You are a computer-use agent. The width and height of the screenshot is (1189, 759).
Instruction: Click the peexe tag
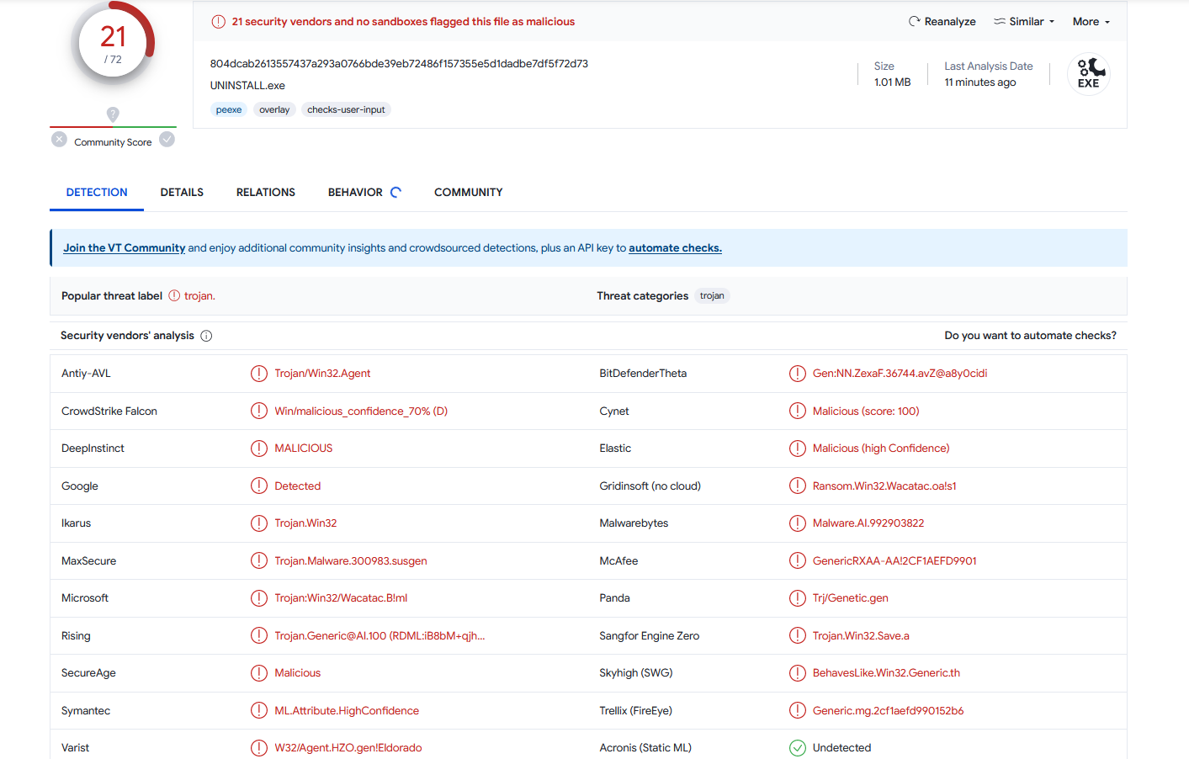[x=229, y=109]
